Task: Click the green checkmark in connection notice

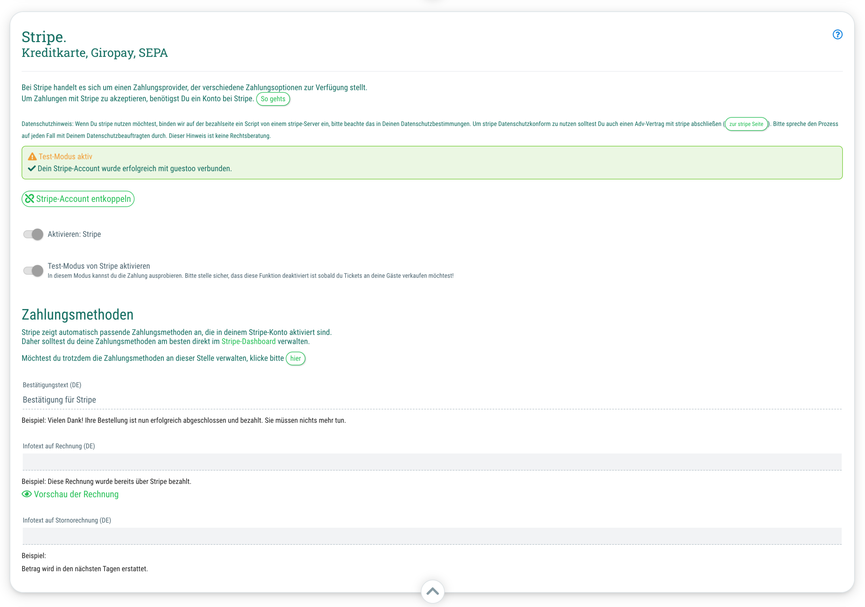Action: click(32, 168)
